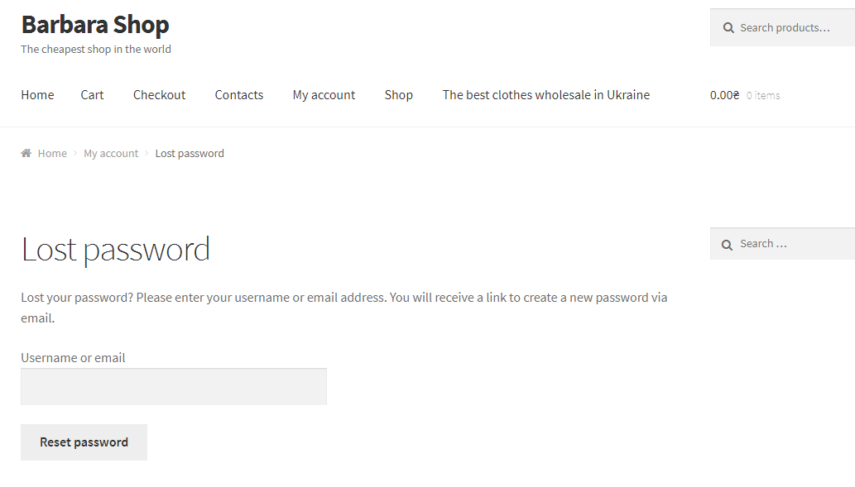Image resolution: width=855 pixels, height=487 pixels.
Task: Go to the Cart page
Action: click(92, 95)
